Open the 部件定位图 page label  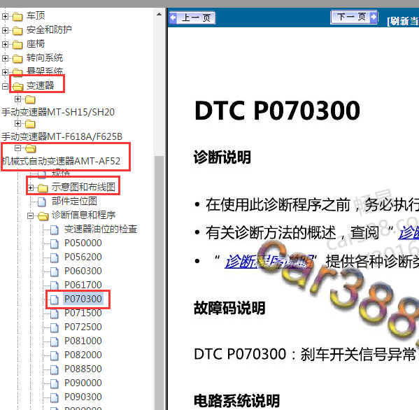point(74,201)
